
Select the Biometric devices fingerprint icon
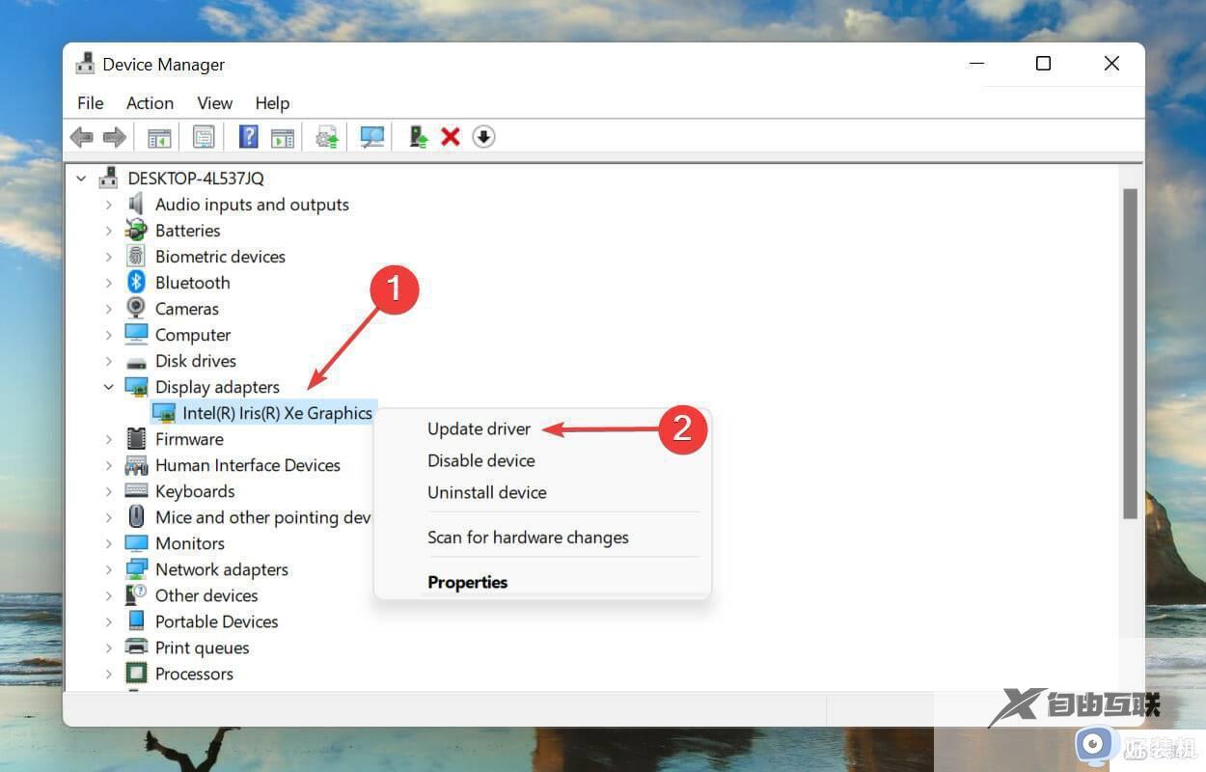(x=136, y=256)
